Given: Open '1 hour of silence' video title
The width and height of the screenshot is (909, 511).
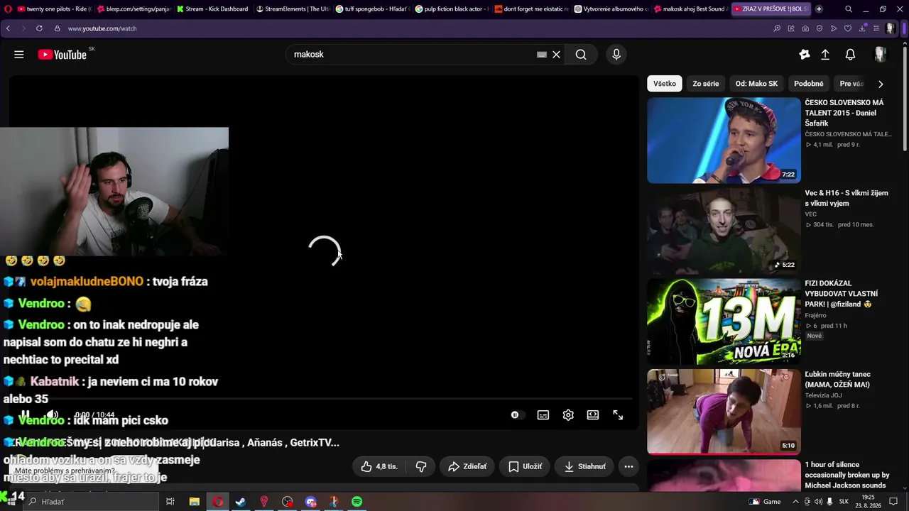Looking at the screenshot, I should (x=847, y=475).
